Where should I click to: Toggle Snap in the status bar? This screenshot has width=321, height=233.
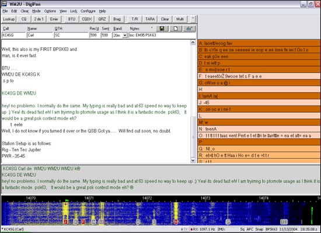click(259, 229)
